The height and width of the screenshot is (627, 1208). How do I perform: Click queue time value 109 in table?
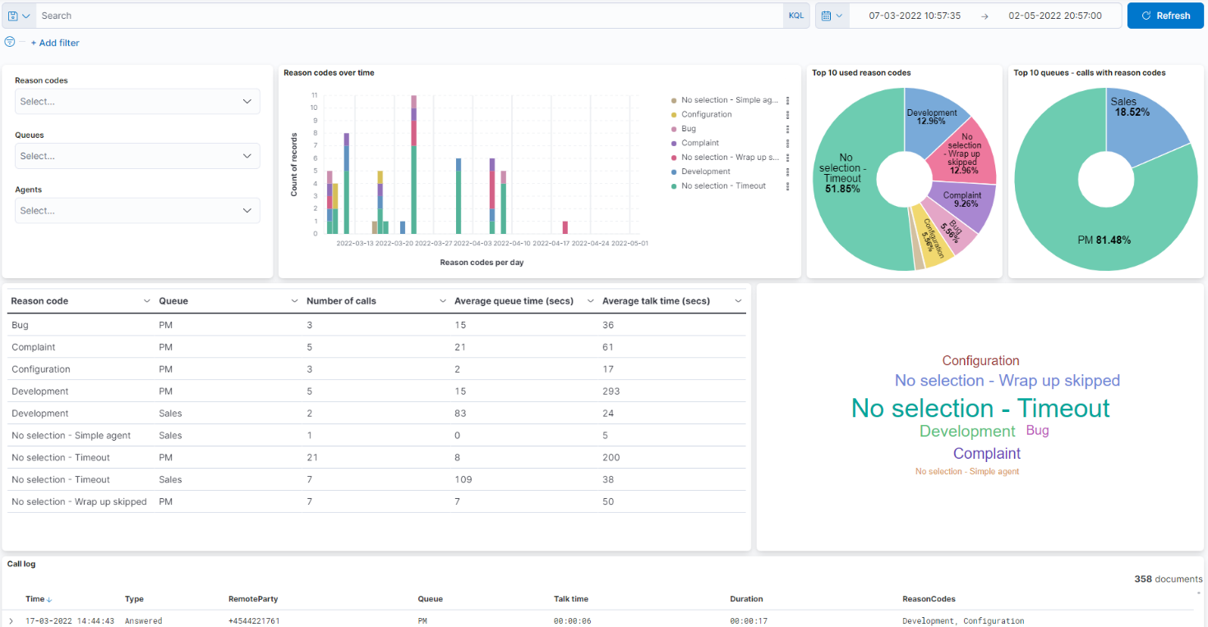(x=463, y=479)
